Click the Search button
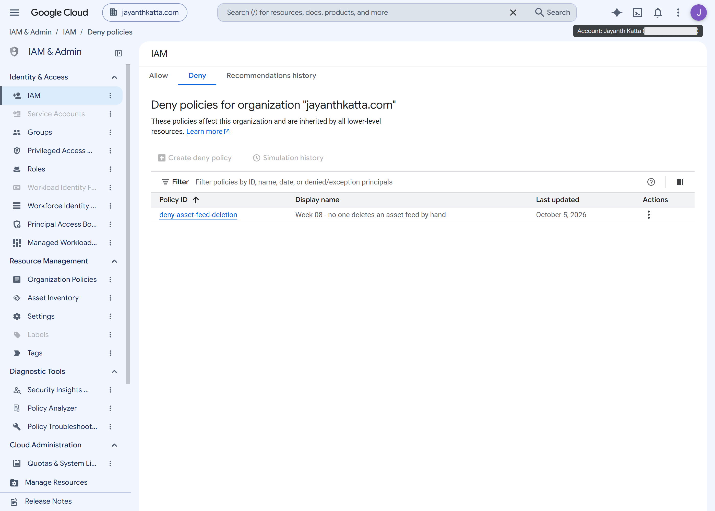 click(x=553, y=13)
